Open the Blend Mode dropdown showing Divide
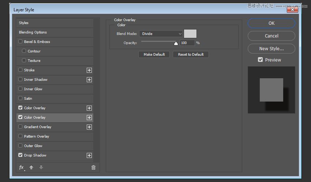Screen dimensions: 311x182 pyautogui.click(x=161, y=34)
